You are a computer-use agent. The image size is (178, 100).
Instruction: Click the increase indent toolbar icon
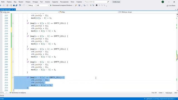(x=93, y=5)
